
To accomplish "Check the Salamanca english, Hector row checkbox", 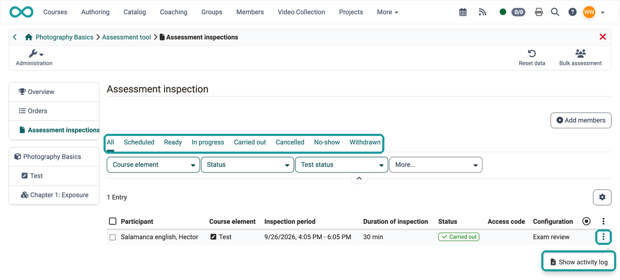I will coord(113,237).
